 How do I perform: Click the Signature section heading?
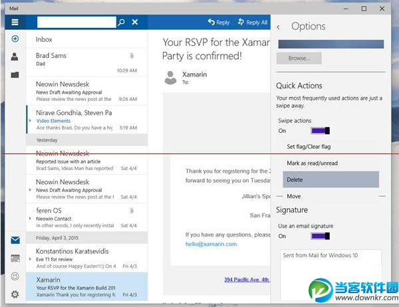pyautogui.click(x=292, y=210)
